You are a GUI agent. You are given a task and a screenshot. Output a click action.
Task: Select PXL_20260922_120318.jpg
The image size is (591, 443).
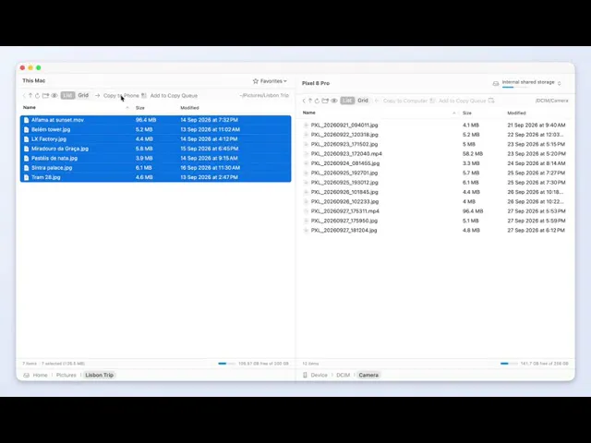coord(435,135)
